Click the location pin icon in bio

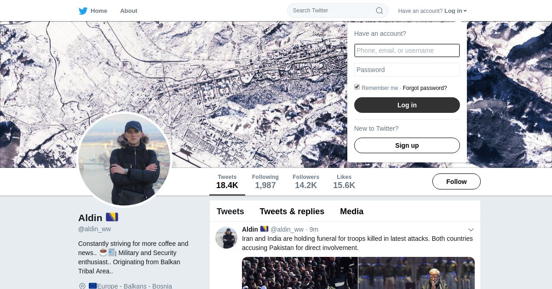point(82,286)
